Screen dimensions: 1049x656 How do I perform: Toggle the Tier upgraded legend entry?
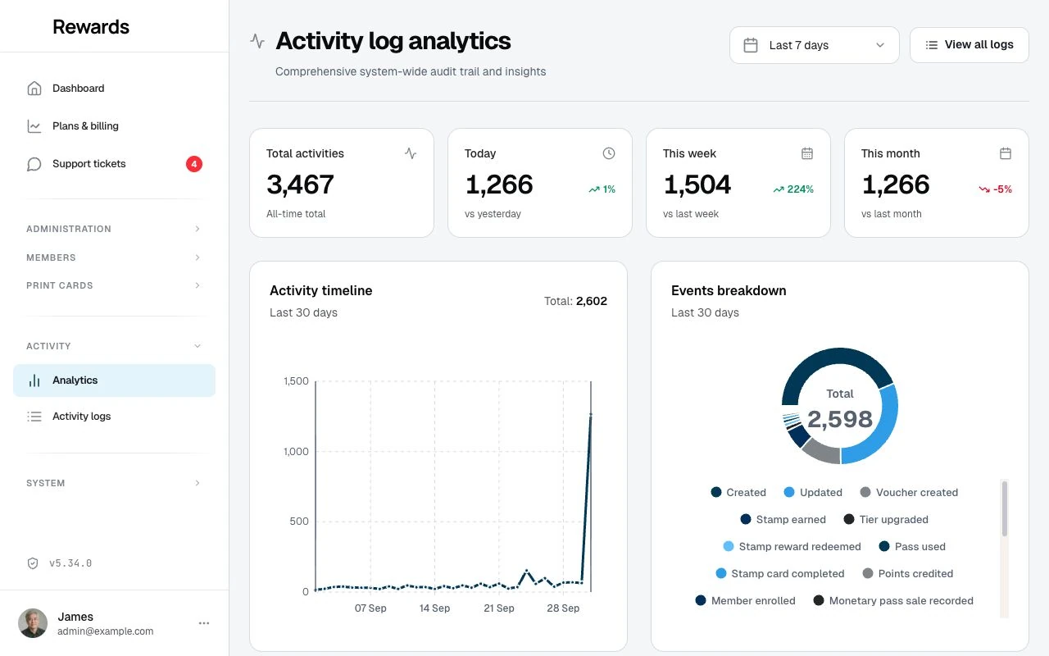pos(886,520)
